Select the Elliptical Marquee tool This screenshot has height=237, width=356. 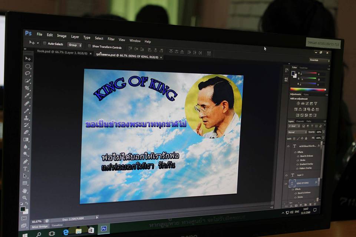click(x=28, y=66)
